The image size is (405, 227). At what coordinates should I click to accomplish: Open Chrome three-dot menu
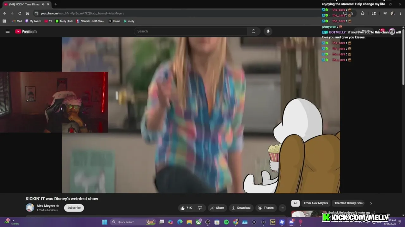coord(401,13)
